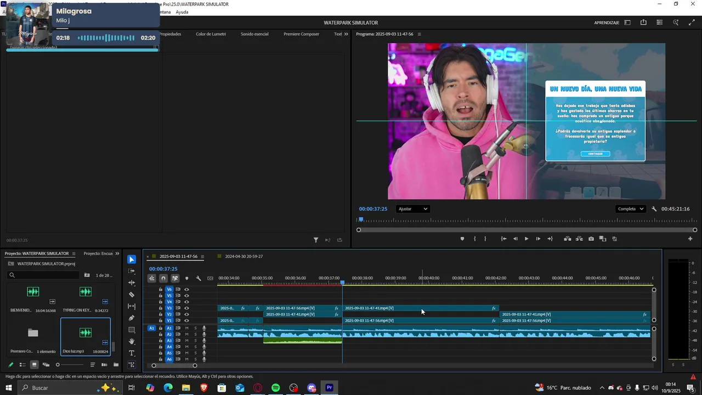The width and height of the screenshot is (702, 395).
Task: Select the Ripple Edit tool
Action: pyautogui.click(x=132, y=283)
